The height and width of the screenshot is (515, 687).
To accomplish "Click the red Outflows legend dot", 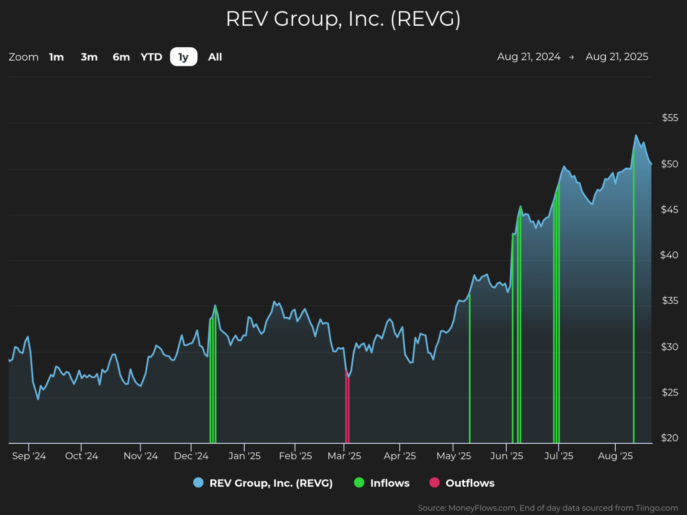I will tap(435, 483).
